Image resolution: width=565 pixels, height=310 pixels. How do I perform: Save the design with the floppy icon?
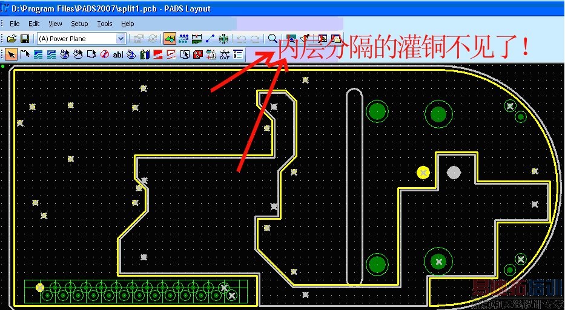coord(24,39)
